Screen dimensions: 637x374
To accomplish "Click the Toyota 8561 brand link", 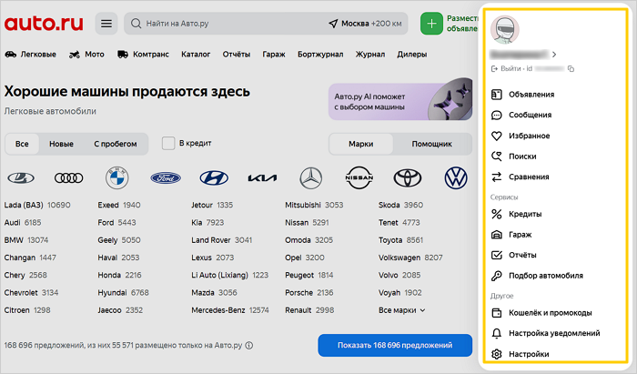I will click(400, 240).
